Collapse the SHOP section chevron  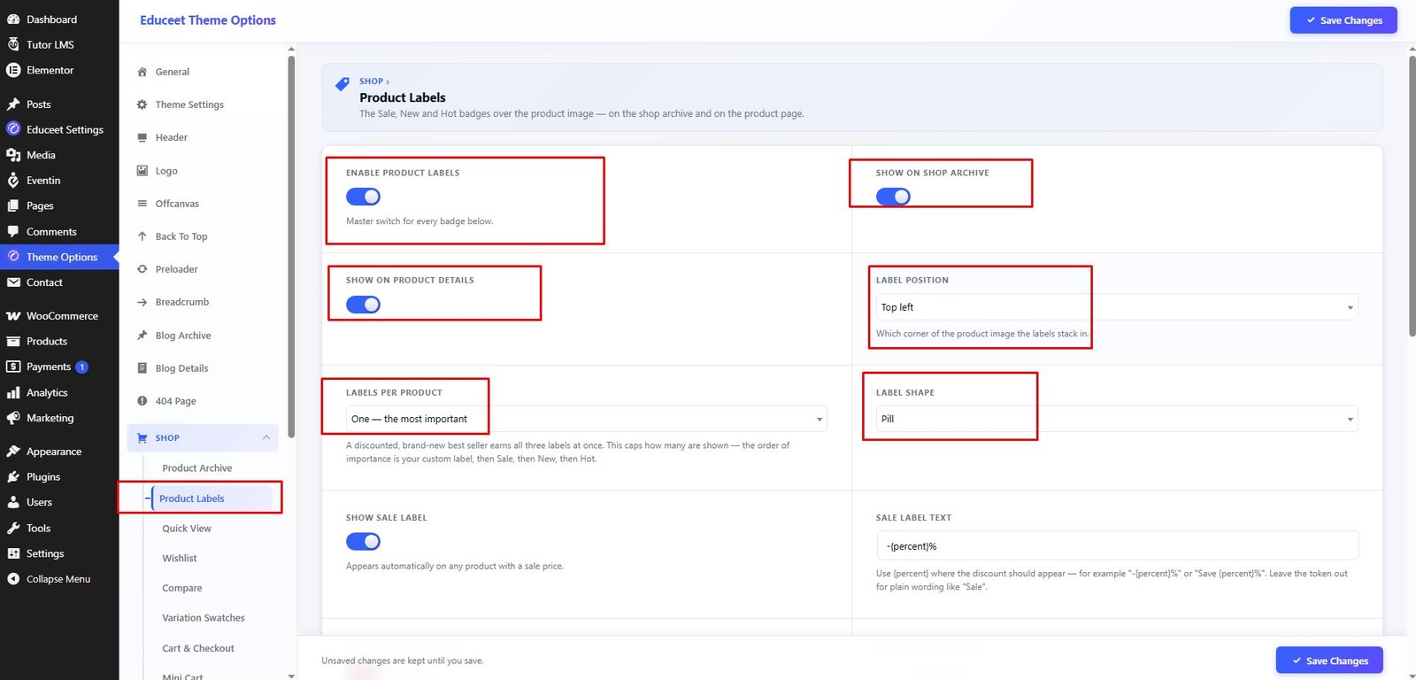266,437
